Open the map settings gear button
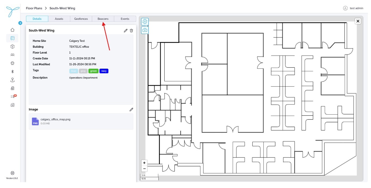Screen dimensions: 371x188 pos(145,21)
